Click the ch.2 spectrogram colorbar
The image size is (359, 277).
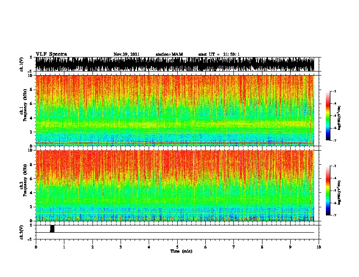(x=328, y=191)
